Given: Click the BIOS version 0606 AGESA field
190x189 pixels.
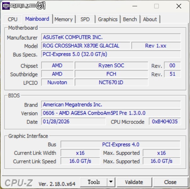Looking at the screenshot, I should (x=111, y=113).
